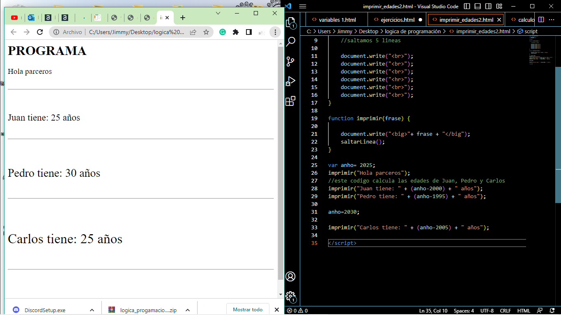Close the active Chrome tab
The width and height of the screenshot is (561, 315).
pyautogui.click(x=167, y=18)
